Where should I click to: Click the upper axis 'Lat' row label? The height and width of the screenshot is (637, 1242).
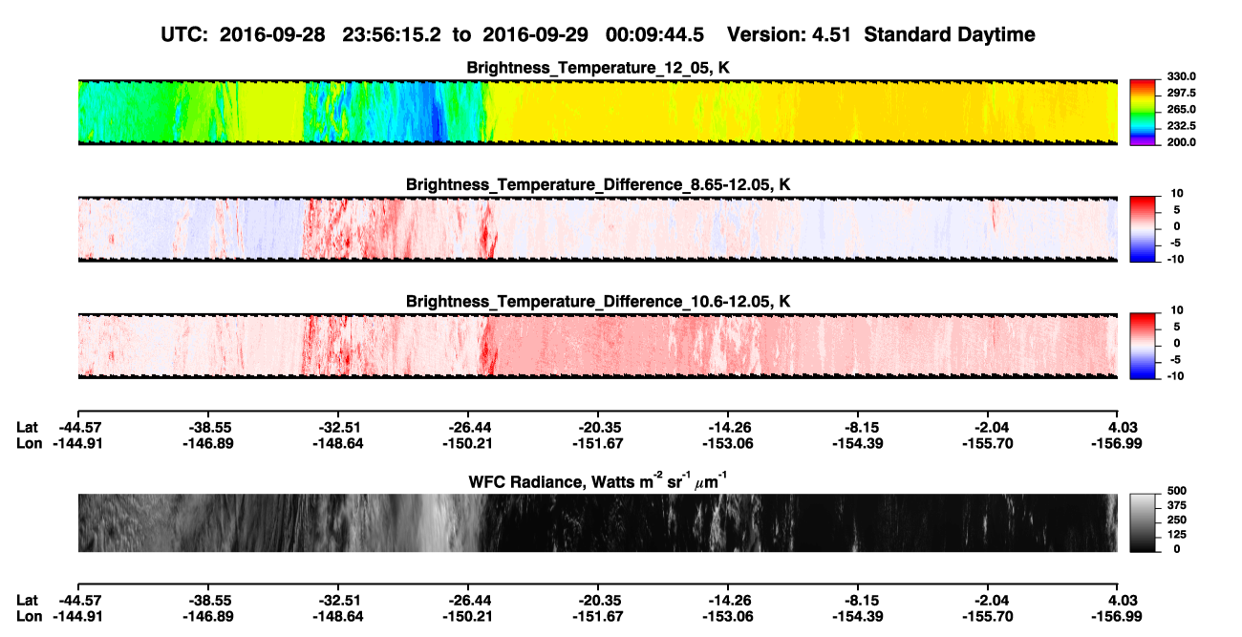[28, 428]
